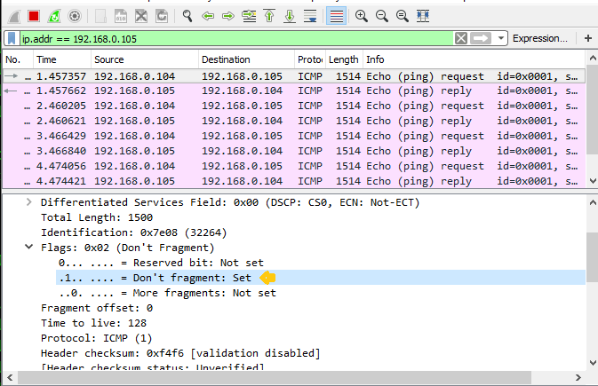Open capture options gear icon
This screenshot has width=598, height=386.
[75, 16]
